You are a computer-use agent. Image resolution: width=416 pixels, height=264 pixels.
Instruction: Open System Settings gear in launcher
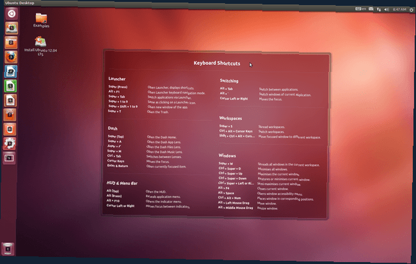10,143
